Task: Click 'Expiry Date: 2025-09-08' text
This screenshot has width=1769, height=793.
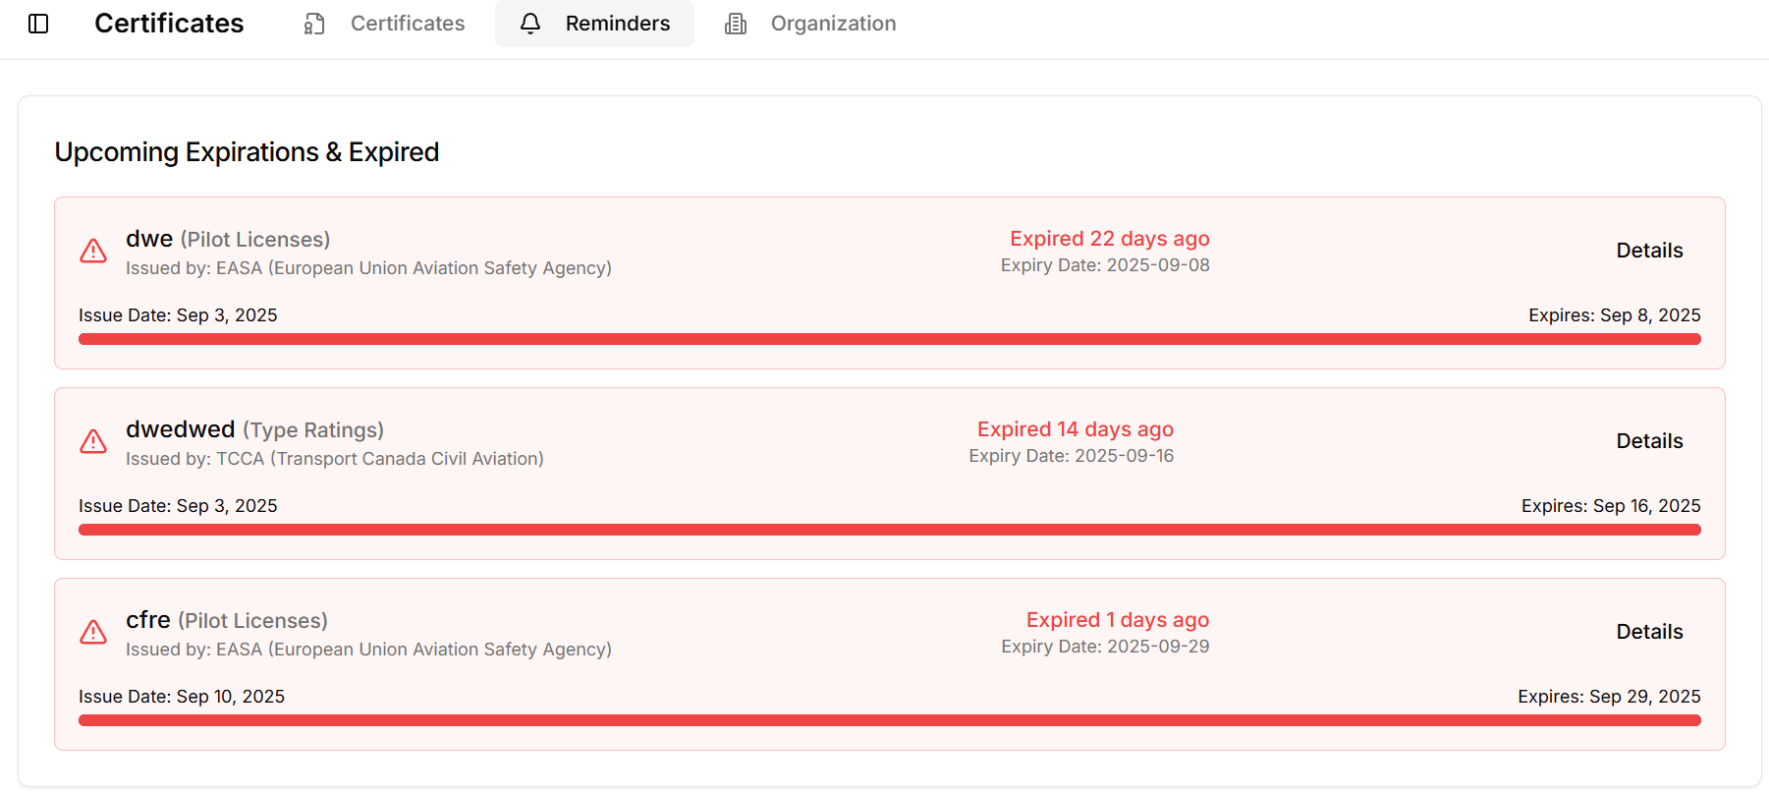Action: coord(1105,265)
